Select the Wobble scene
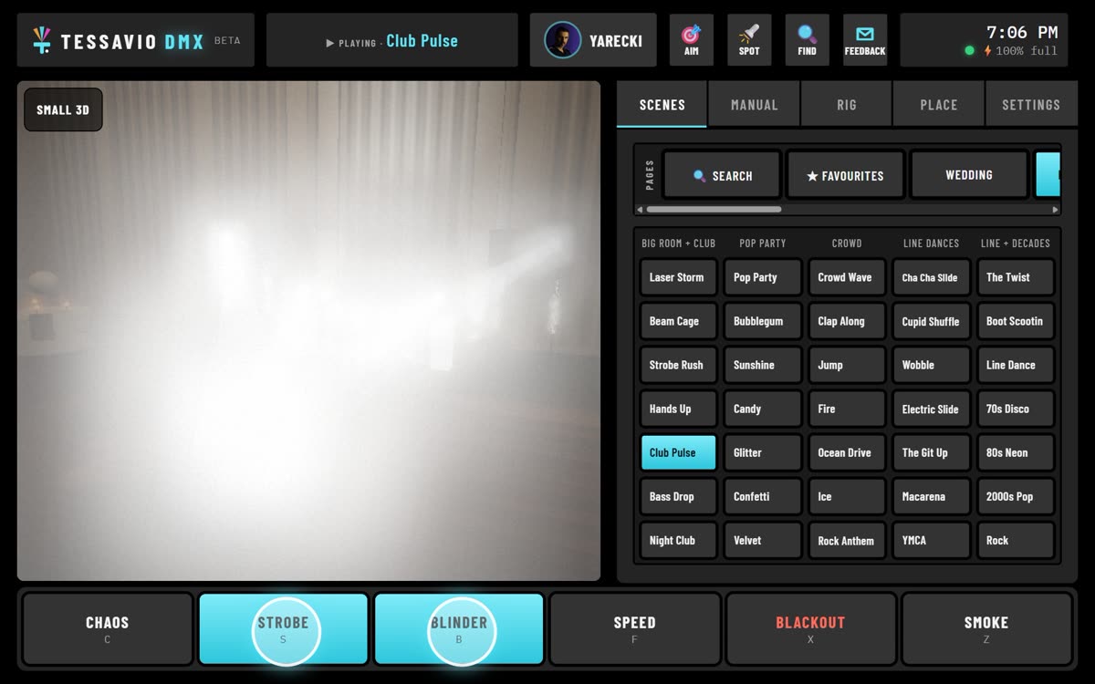Screen dimensions: 1095x684 931,365
